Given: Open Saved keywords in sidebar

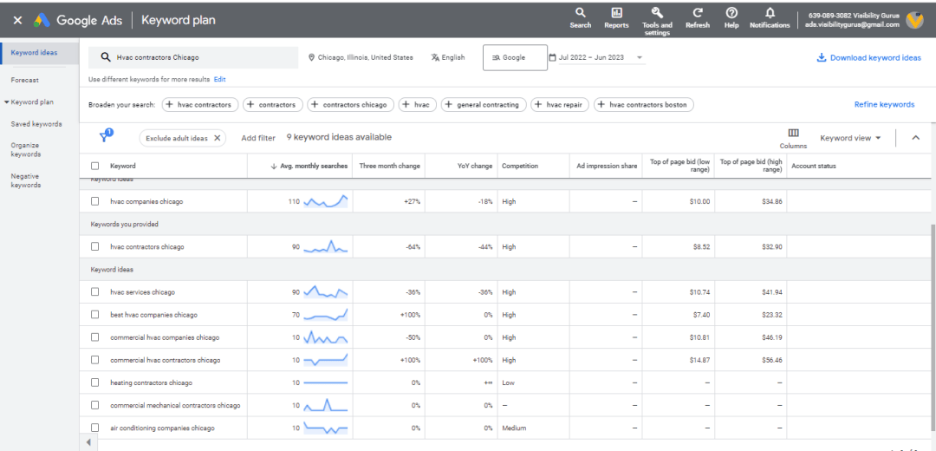Looking at the screenshot, I should point(36,124).
